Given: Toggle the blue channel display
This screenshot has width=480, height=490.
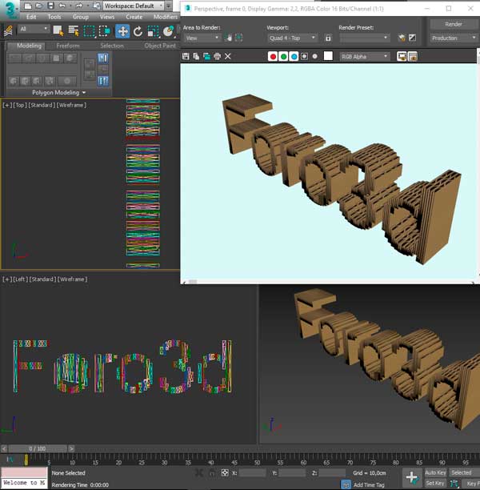Looking at the screenshot, I should coord(294,57).
